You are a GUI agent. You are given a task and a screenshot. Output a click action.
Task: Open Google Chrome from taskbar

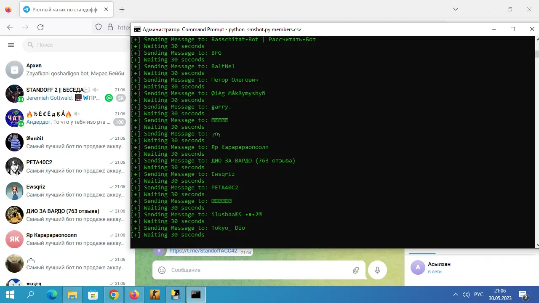(113, 295)
